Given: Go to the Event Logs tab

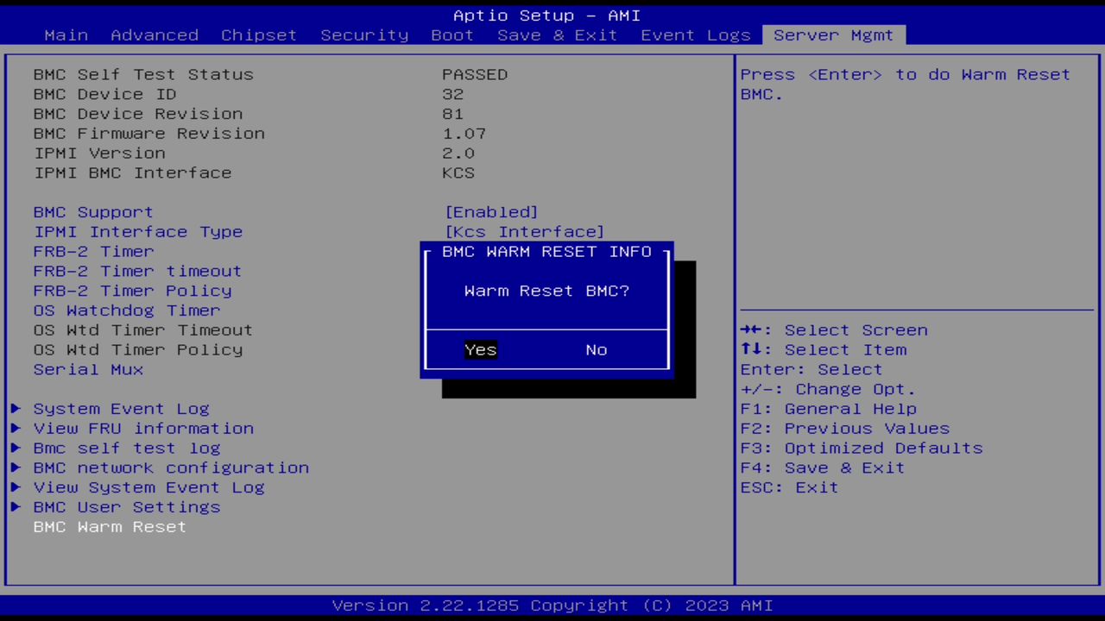Looking at the screenshot, I should [696, 34].
